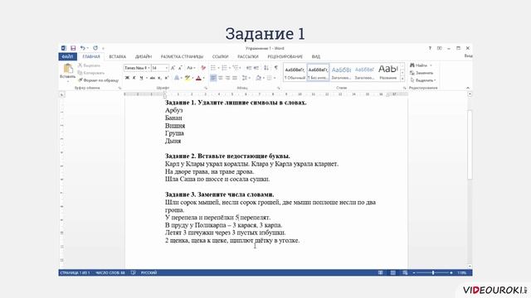Click the Save icon in quick access toolbar
This screenshot has height=298, width=531.
pos(73,48)
